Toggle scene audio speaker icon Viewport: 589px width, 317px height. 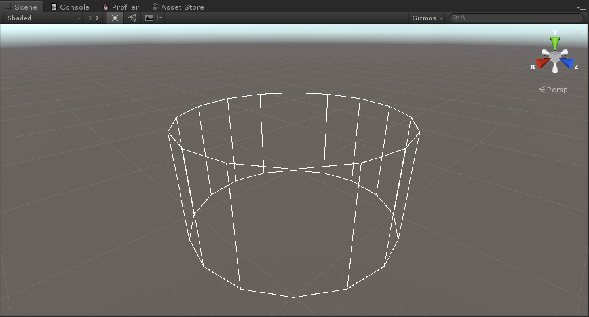[132, 18]
